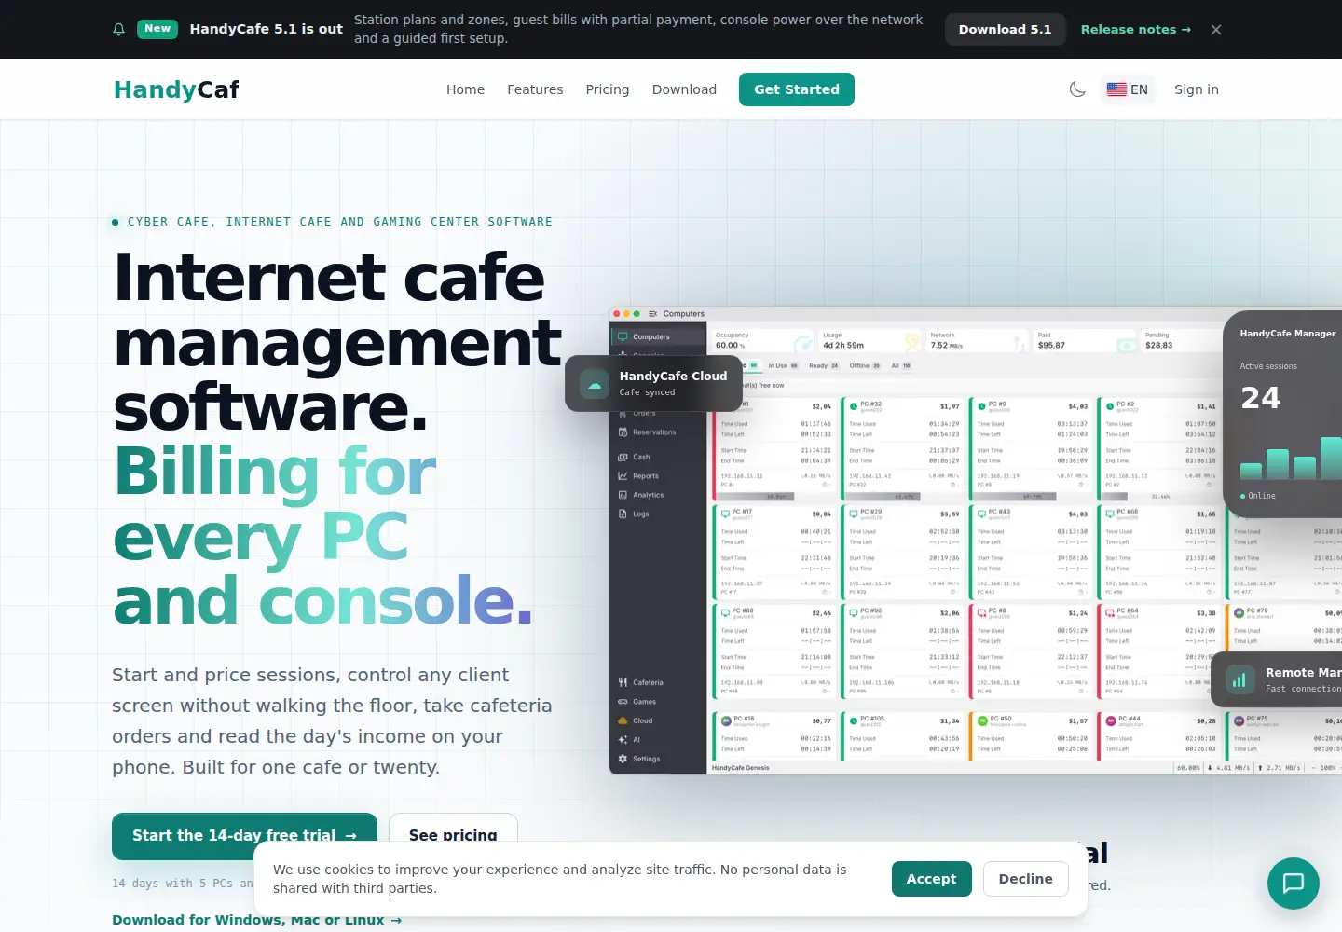Switch to the All filter tab
Screen dimensions: 1342x932
tap(901, 365)
